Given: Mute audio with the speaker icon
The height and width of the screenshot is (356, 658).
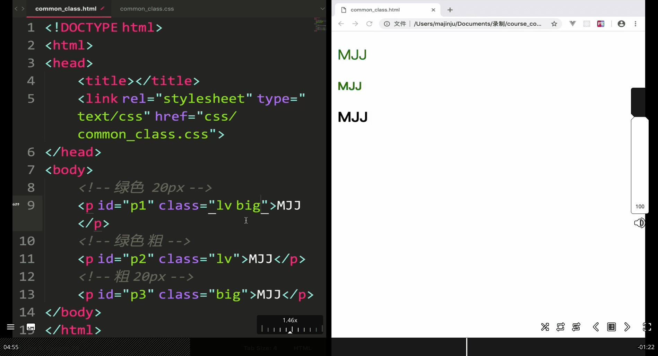Looking at the screenshot, I should (x=639, y=223).
